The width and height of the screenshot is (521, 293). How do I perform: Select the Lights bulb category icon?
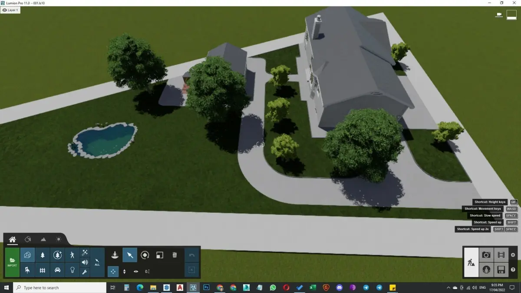point(72,270)
